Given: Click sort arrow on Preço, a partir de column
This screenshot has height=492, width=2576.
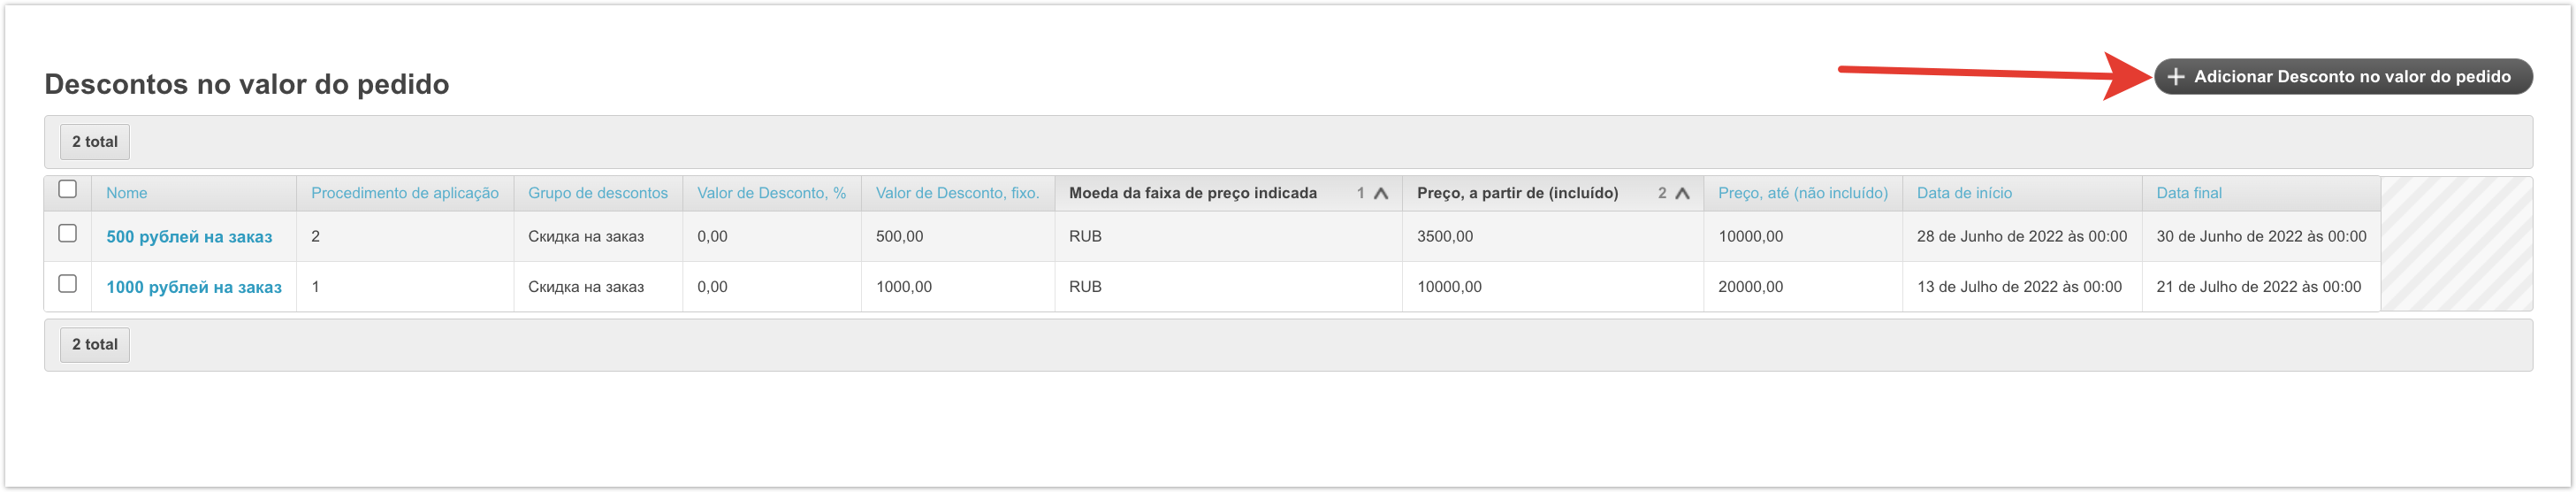Looking at the screenshot, I should click(1682, 194).
